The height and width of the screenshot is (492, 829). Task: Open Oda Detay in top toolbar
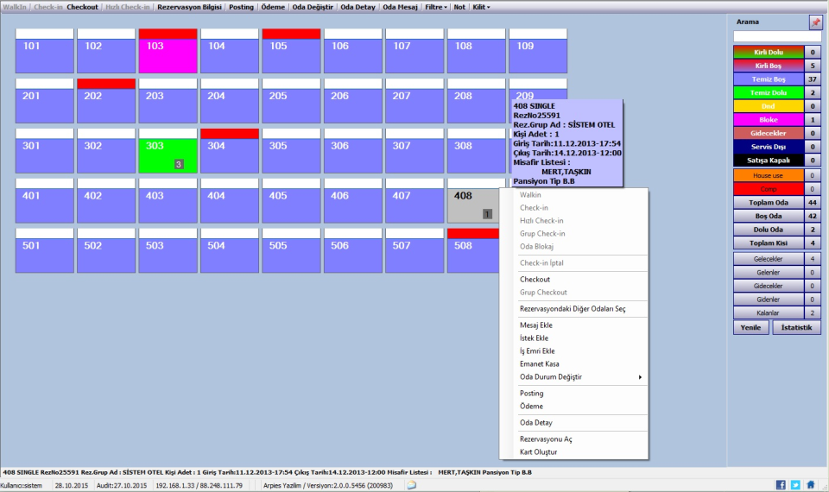(x=358, y=7)
